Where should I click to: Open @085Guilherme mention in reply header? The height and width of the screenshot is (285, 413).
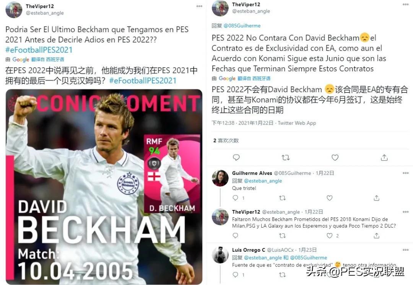(x=242, y=26)
